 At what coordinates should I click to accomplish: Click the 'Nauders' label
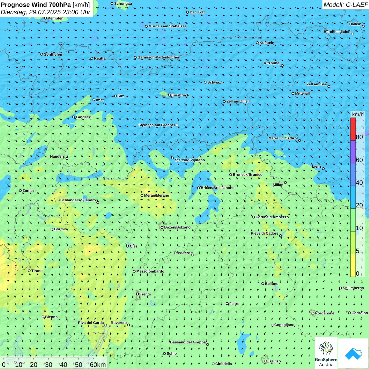click(x=57, y=156)
